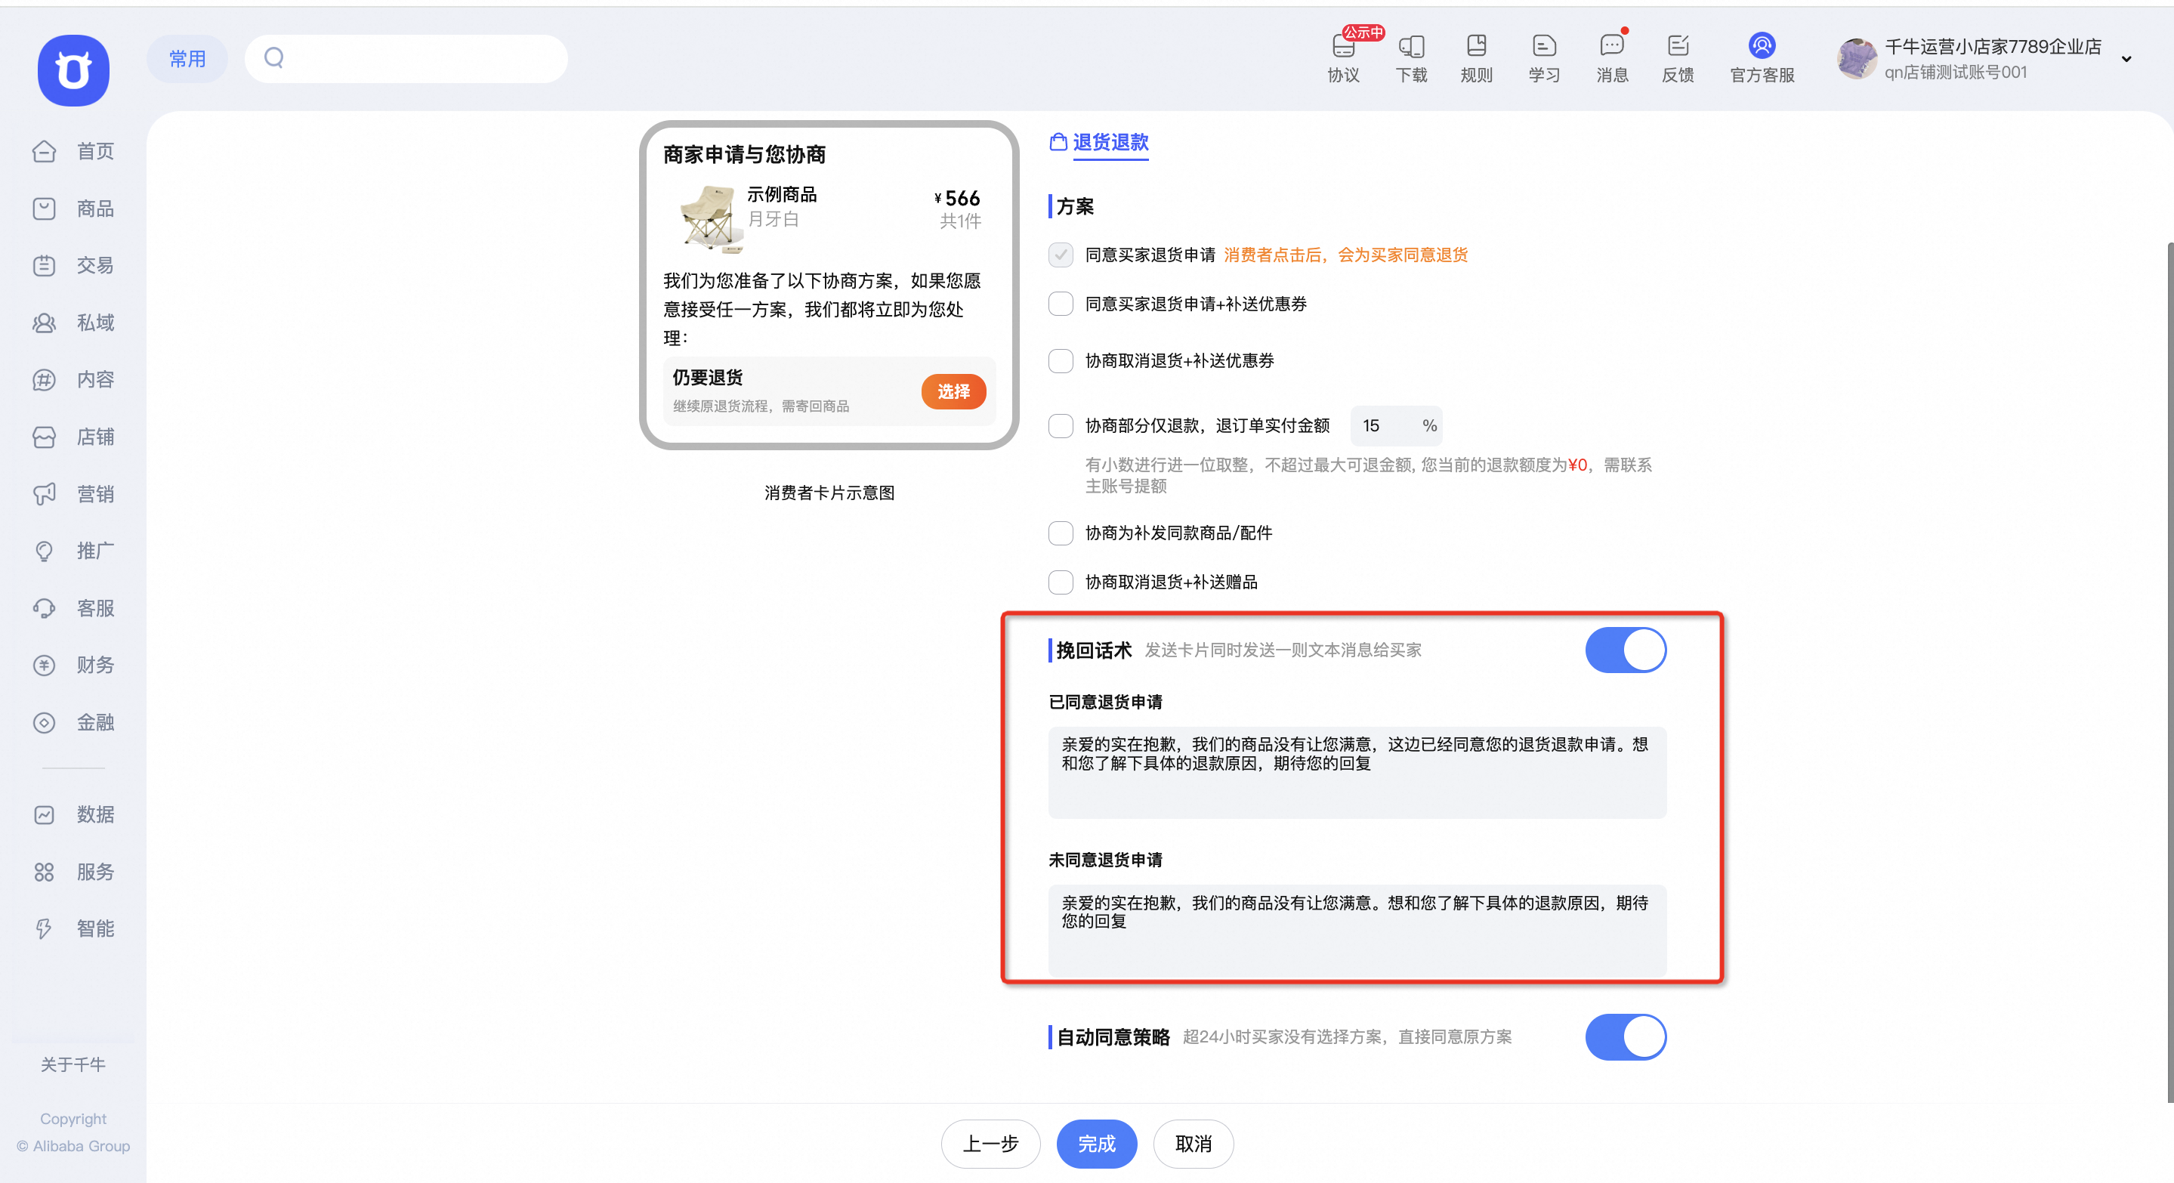Click the 下载 download icon

pyautogui.click(x=1410, y=57)
